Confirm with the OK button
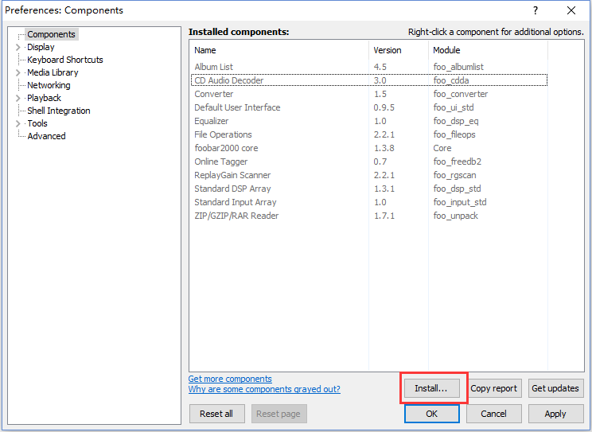Viewport: 592px width, 432px height. pos(431,414)
